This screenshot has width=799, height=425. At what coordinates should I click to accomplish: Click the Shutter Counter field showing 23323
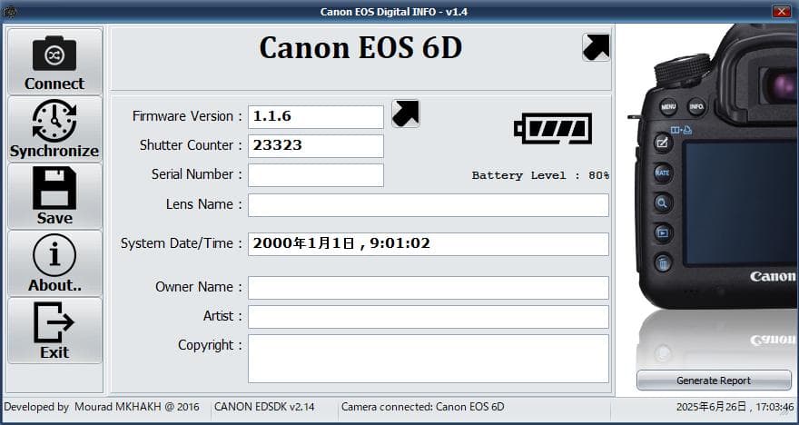click(x=316, y=145)
